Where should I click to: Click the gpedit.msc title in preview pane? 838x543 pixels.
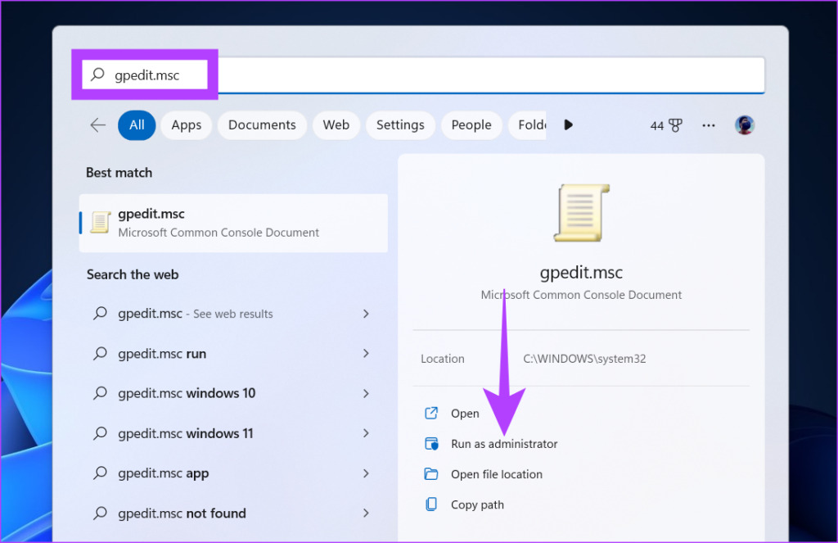[x=582, y=272]
